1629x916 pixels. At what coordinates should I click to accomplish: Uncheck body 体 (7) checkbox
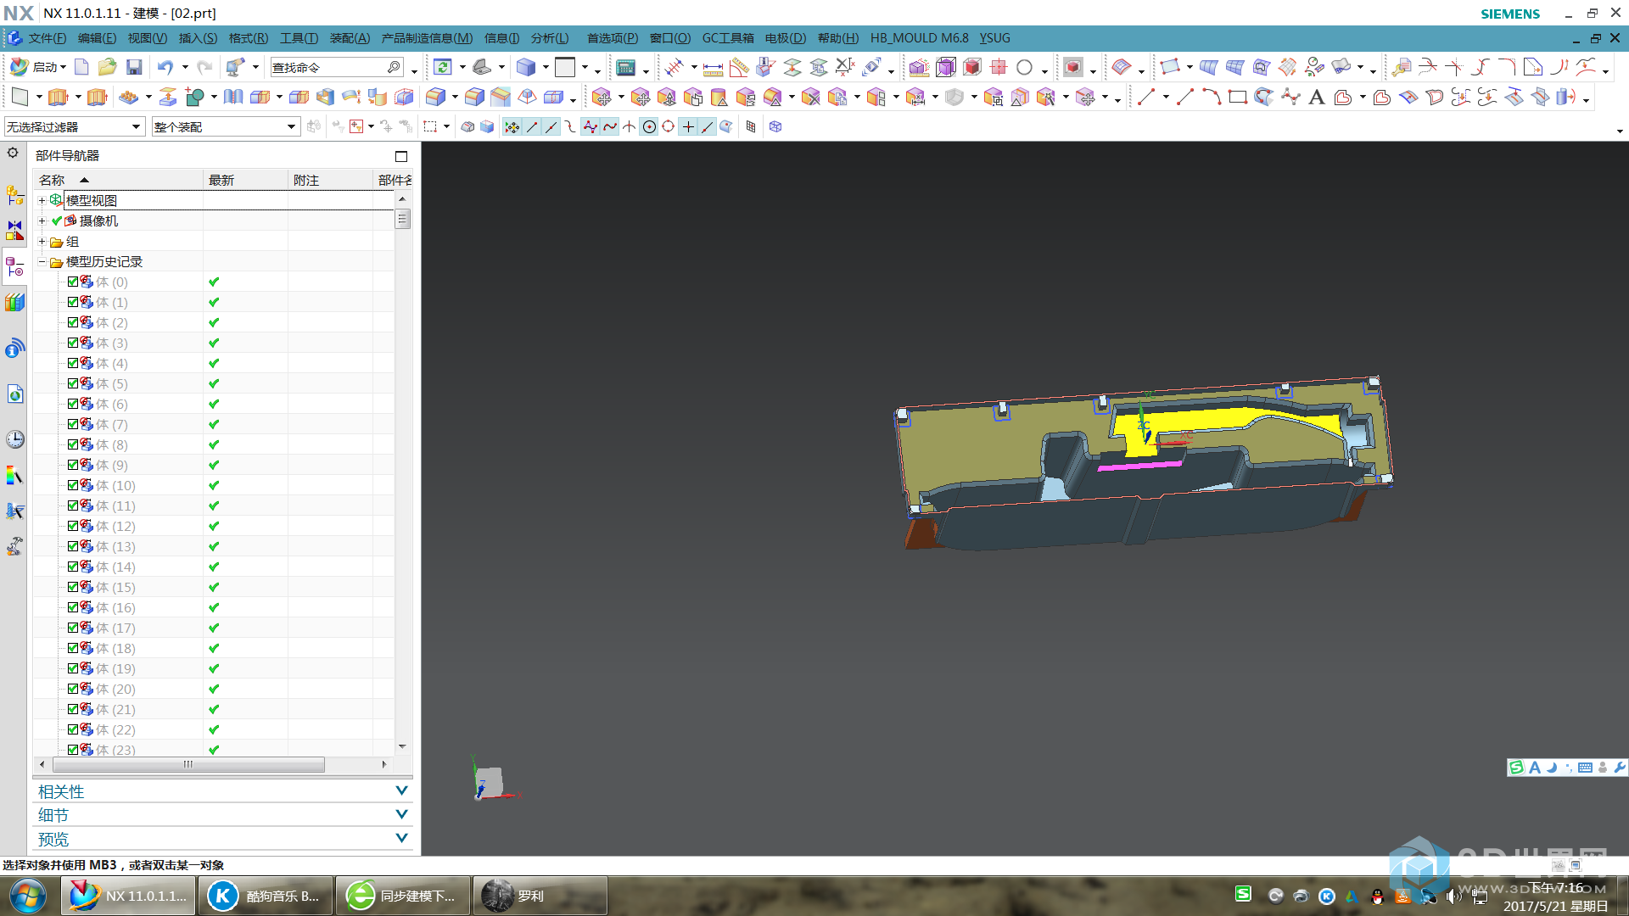point(73,424)
